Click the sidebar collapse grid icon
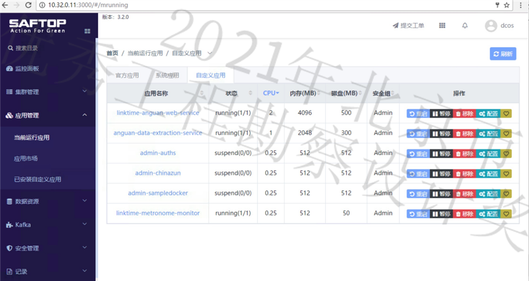This screenshot has width=529, height=281. click(x=88, y=31)
